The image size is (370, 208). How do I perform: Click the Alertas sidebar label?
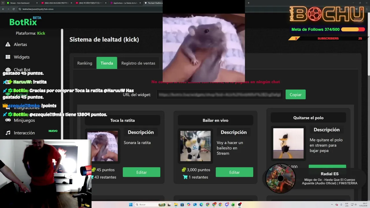pyautogui.click(x=20, y=44)
